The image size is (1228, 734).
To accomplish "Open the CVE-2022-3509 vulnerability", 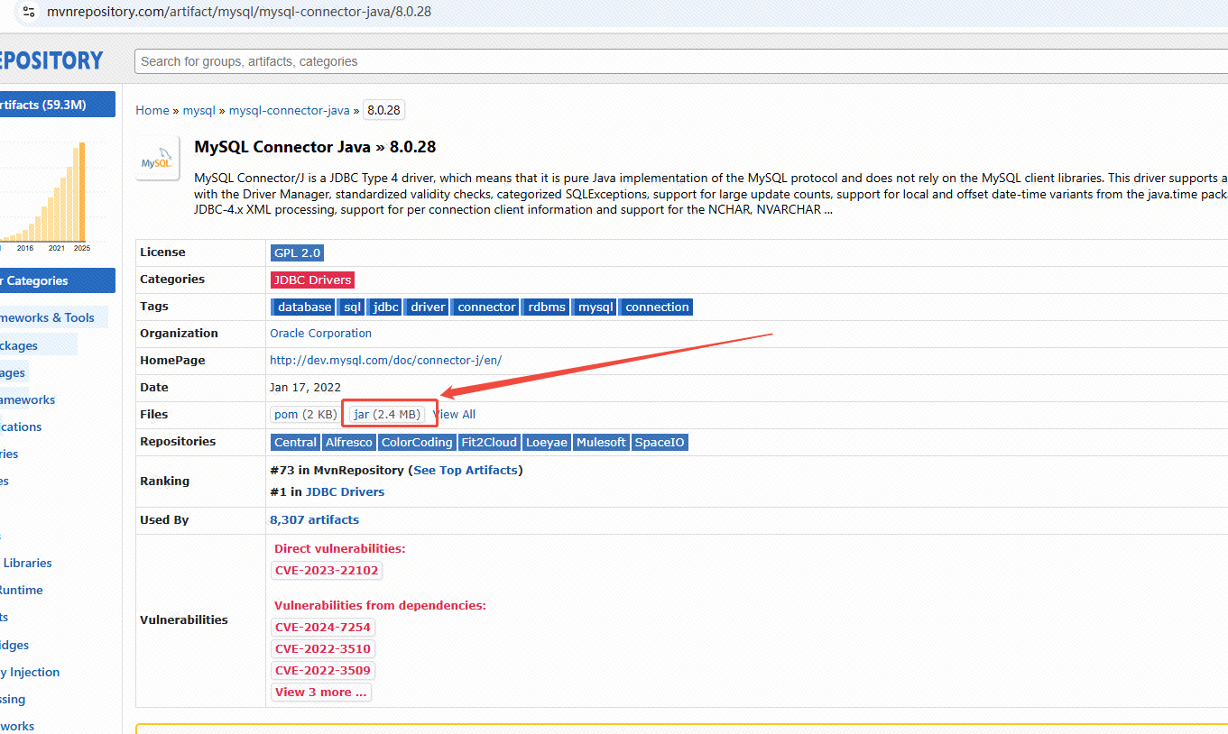I will point(323,670).
